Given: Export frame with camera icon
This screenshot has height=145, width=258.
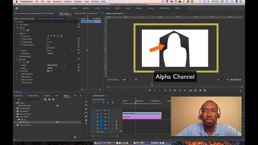Looking at the screenshot, I should click(x=200, y=90).
